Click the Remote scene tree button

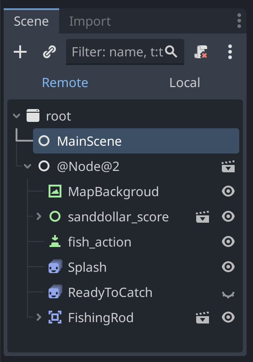[x=65, y=82]
